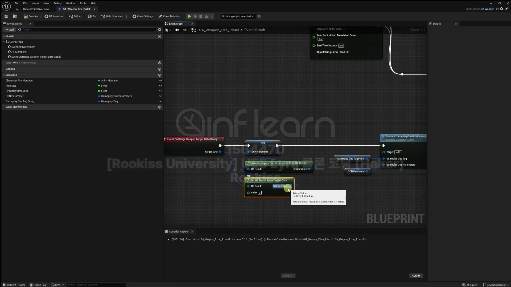Click the GA Weapon Fire parent class link
Screen dimensions: 511x287
point(490,9)
